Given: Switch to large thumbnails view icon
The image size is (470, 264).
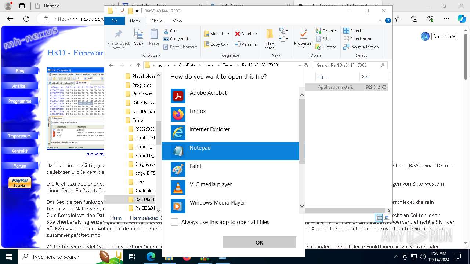Looking at the screenshot, I should point(386,218).
